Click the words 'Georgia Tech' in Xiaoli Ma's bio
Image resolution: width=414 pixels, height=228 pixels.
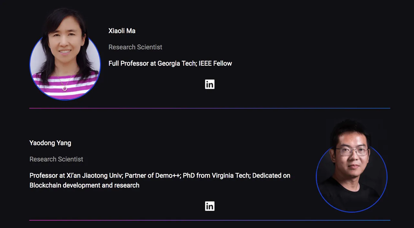176,63
